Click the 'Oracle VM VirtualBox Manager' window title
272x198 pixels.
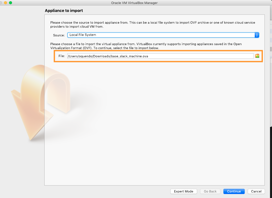[134, 3]
